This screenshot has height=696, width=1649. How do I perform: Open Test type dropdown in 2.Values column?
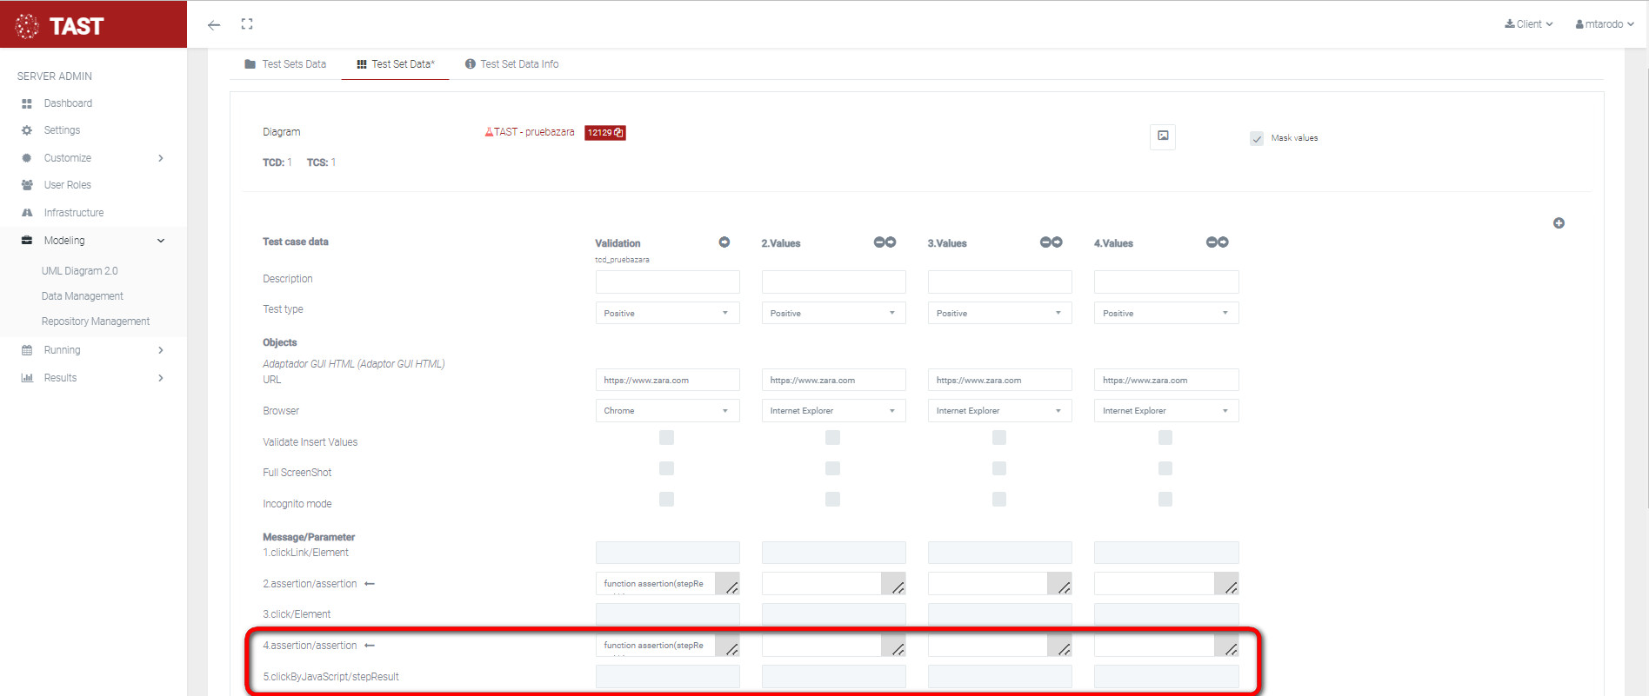point(833,313)
